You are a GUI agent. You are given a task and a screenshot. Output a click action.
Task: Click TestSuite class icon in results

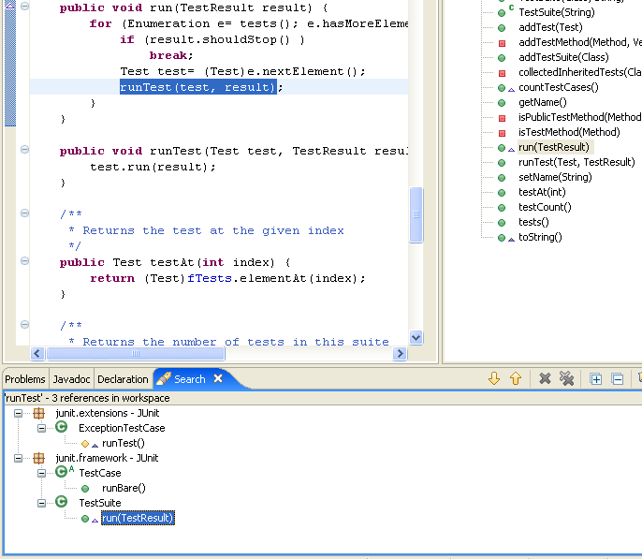tap(62, 502)
